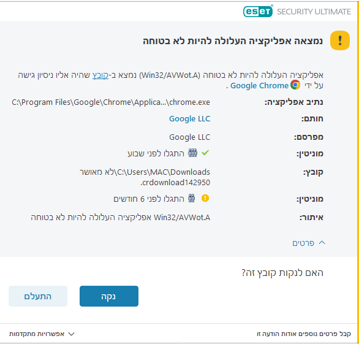Click the yellow warning exclamation icon
This screenshot has width=359, height=344.
click(340, 40)
